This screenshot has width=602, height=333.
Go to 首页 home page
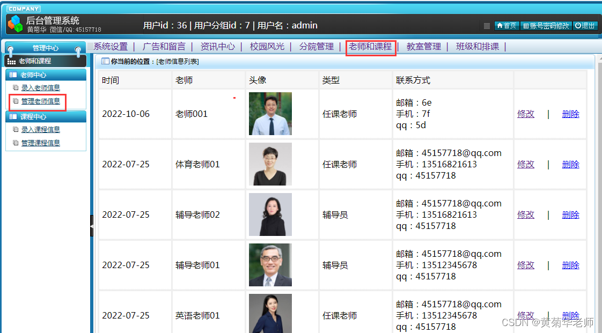(x=507, y=26)
